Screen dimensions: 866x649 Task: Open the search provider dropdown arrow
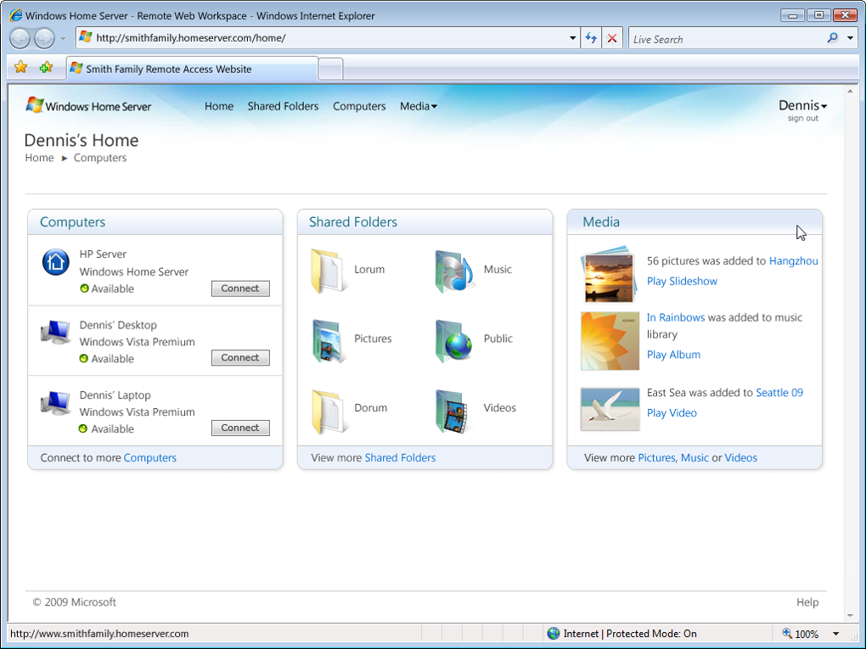(851, 38)
